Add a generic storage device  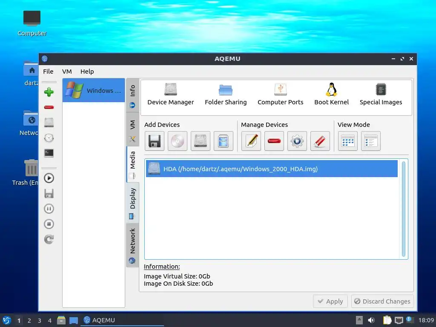[224, 141]
